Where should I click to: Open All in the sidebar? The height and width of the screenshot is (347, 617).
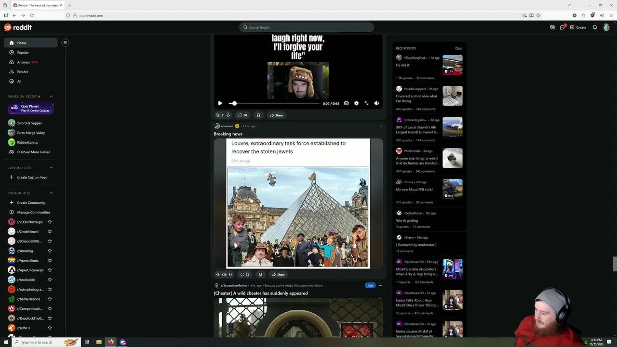(31, 81)
